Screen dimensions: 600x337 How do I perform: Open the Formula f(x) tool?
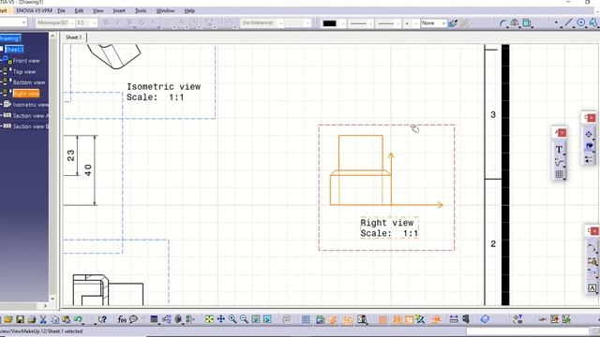(x=122, y=319)
